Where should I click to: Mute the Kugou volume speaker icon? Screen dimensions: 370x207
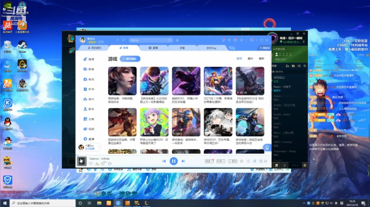(242, 161)
